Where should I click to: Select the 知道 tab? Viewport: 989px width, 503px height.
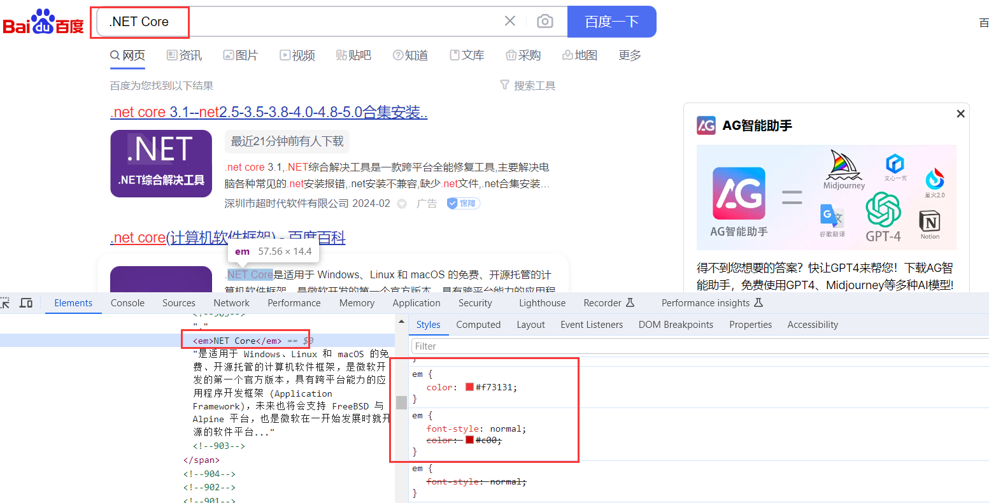(x=410, y=55)
